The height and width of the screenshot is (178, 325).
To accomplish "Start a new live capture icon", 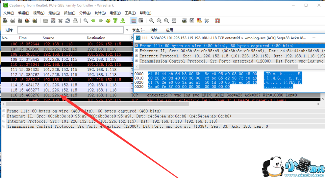I will (x=20, y=21).
